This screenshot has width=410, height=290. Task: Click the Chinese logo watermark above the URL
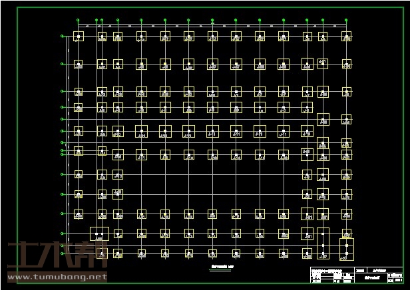(57, 256)
